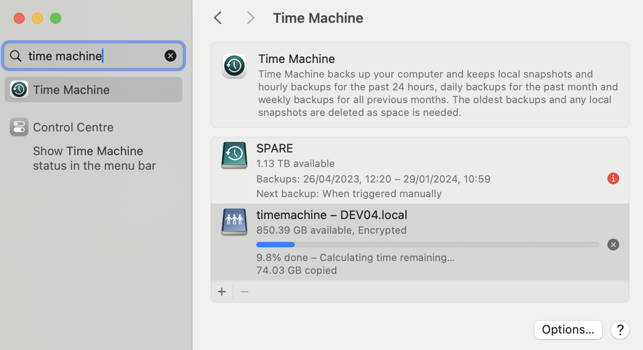Screen dimensions: 643x350
Task: Remove the selected disk with the minus button
Action: [244, 292]
